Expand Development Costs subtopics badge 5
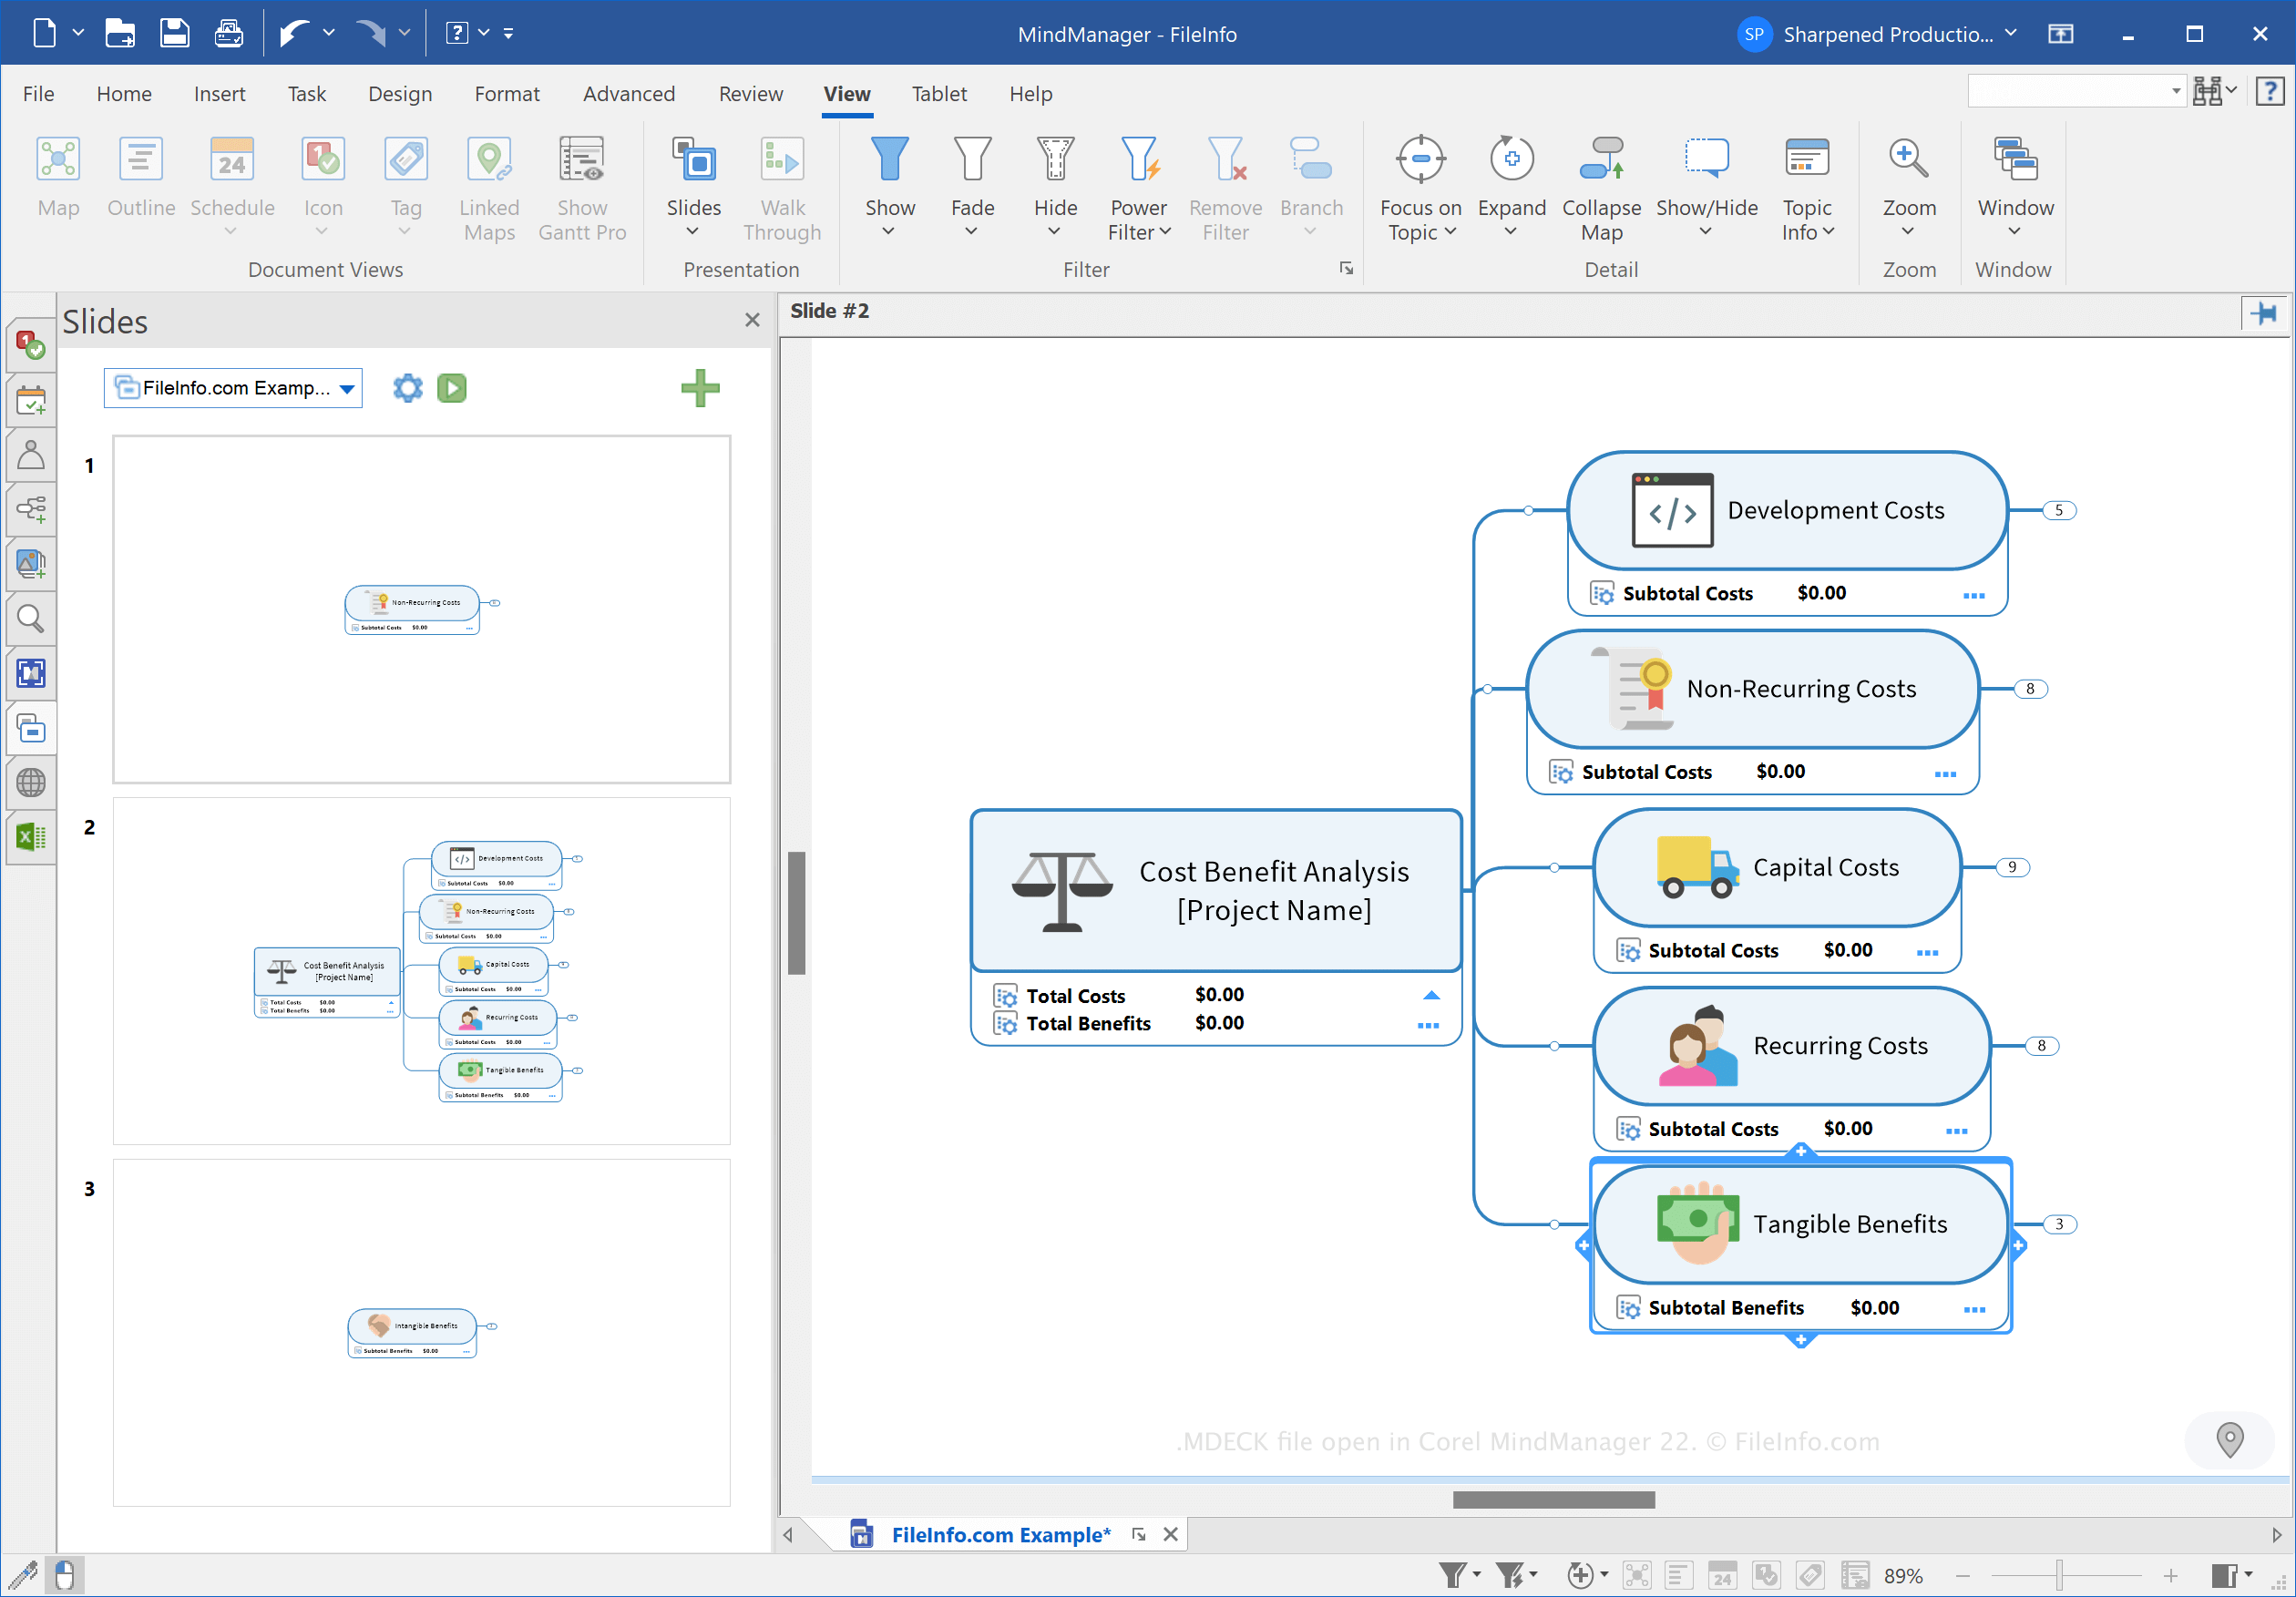Image resolution: width=2296 pixels, height=1597 pixels. (x=2058, y=510)
